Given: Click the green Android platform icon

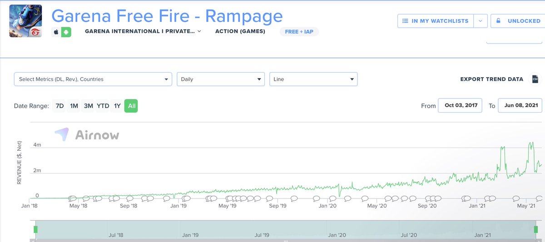Looking at the screenshot, I should [x=66, y=32].
